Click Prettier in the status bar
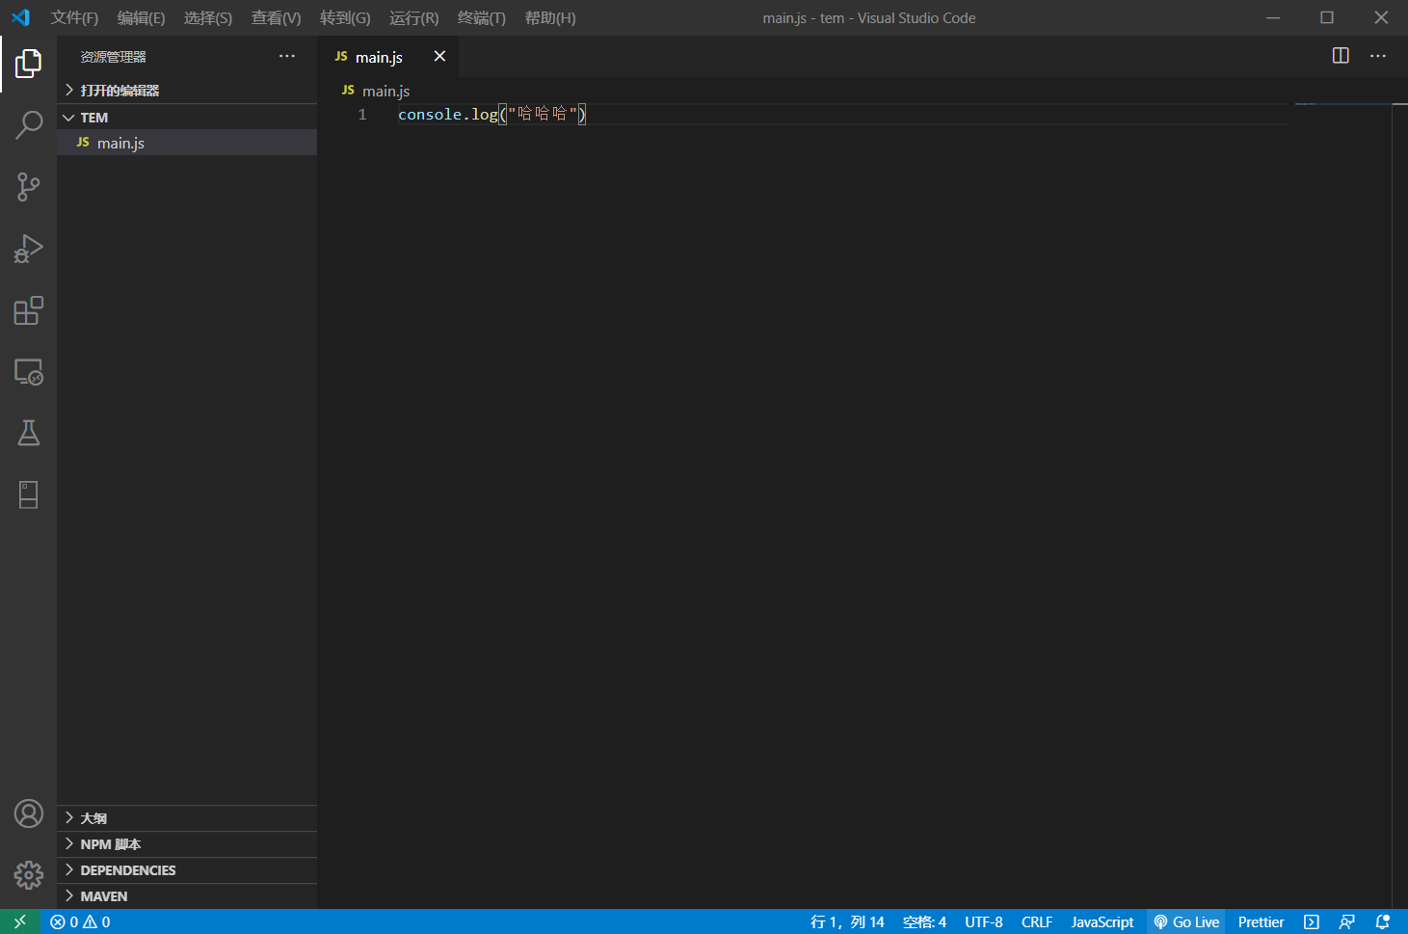 [1261, 921]
